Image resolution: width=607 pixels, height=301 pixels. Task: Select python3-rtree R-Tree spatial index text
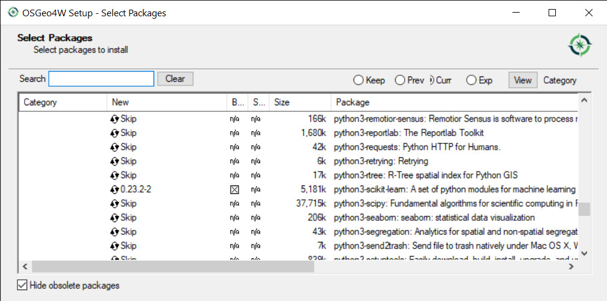426,175
